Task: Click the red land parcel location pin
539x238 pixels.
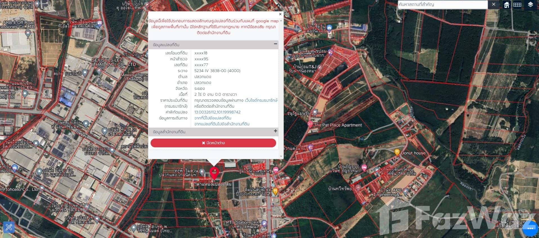Action: click(x=214, y=172)
